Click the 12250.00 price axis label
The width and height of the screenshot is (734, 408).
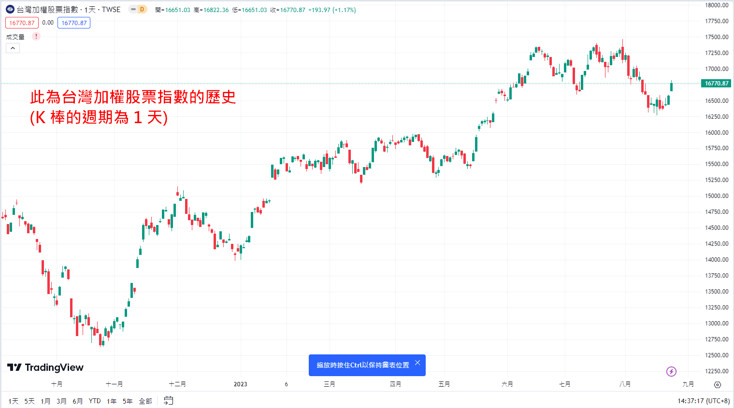(x=717, y=371)
